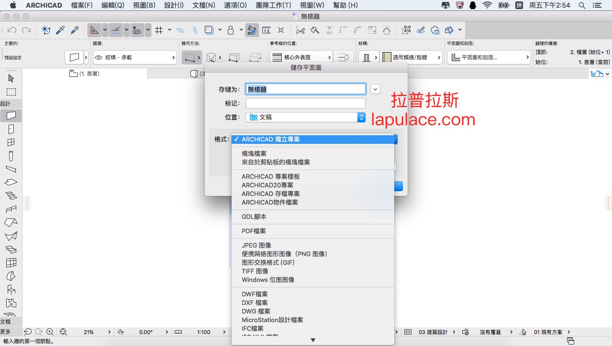
Task: Open the 文檔(N) menu
Action: click(x=204, y=5)
